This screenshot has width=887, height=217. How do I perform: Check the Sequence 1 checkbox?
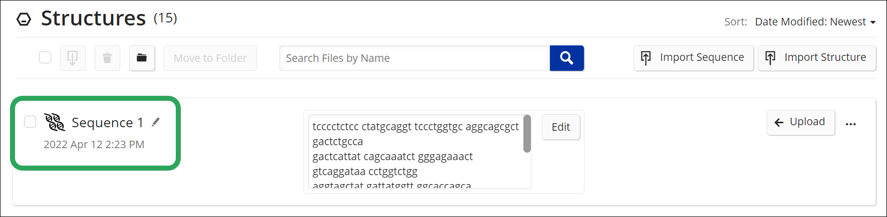[30, 122]
